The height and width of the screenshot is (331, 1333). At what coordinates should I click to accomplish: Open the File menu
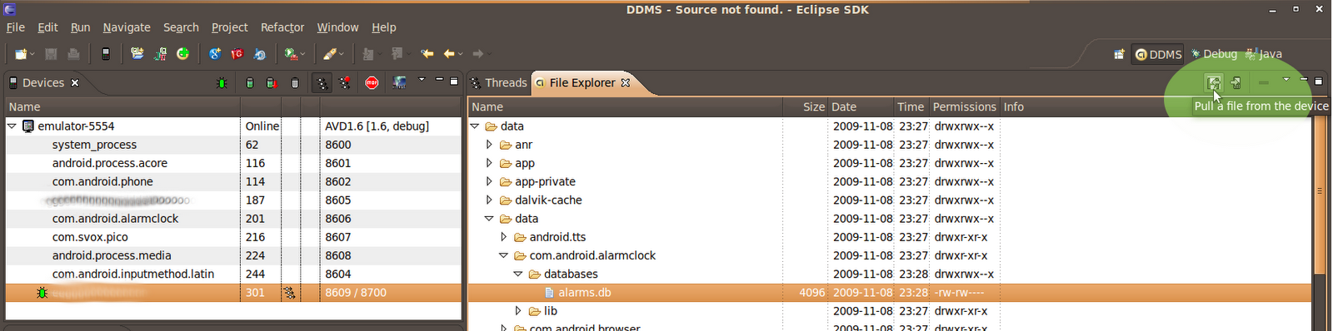point(16,27)
